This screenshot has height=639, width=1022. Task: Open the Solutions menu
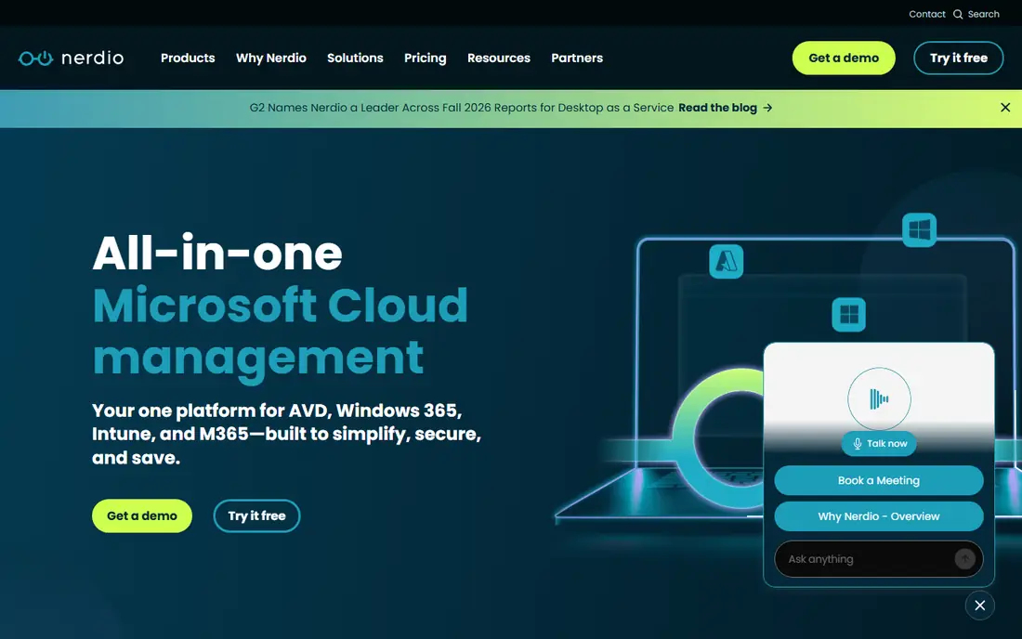[x=355, y=58]
